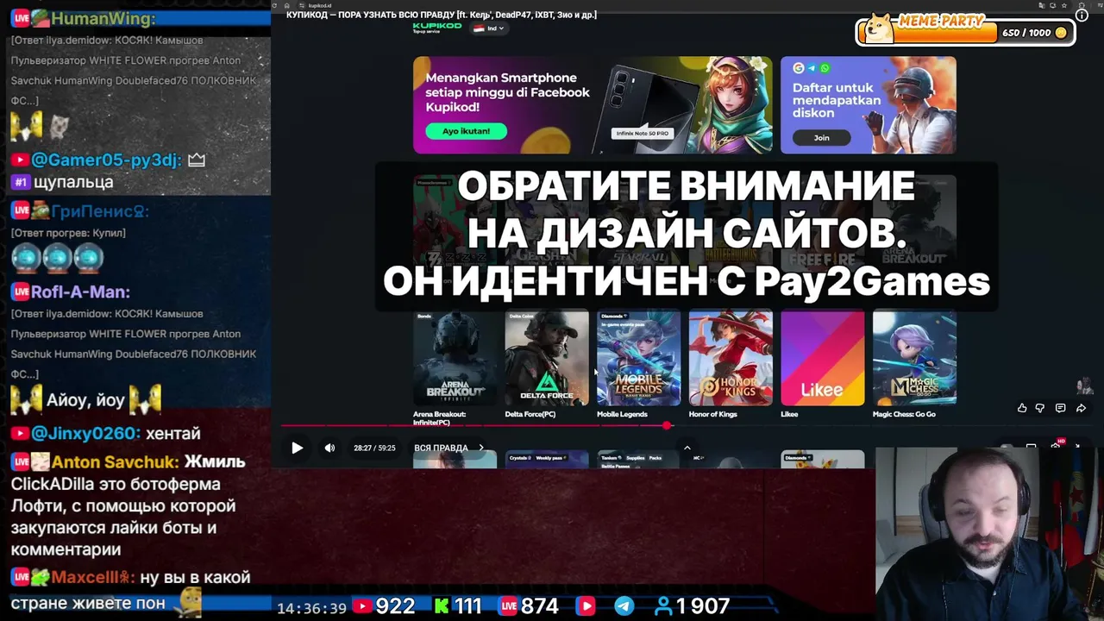Screen dimensions: 1104x621
Task: Click the Meme Party orange progress bar
Action: coord(928,33)
